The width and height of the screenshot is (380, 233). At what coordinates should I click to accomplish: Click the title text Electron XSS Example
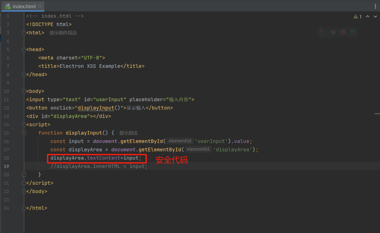pos(90,66)
